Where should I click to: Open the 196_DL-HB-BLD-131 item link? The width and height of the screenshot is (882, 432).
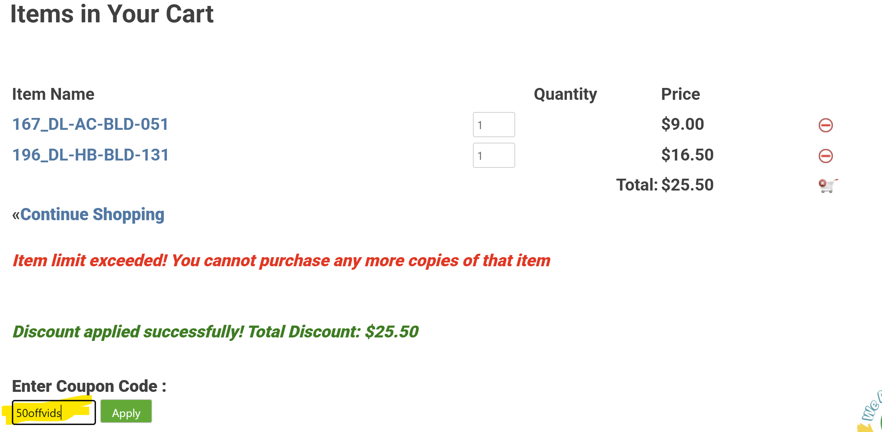90,155
